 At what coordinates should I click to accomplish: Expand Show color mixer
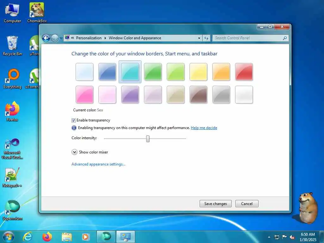tap(90, 152)
